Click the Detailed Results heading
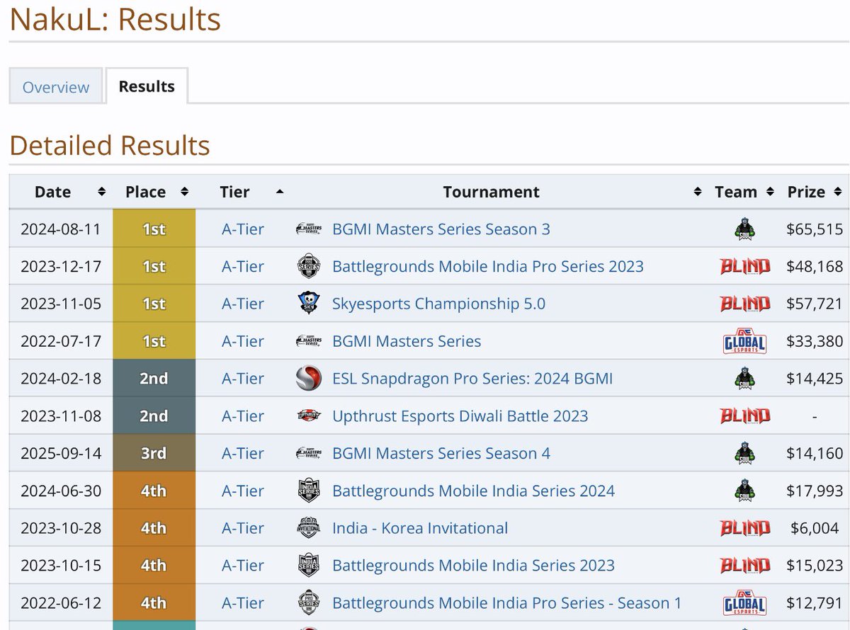Viewport: 850px width, 630px height. 110,145
